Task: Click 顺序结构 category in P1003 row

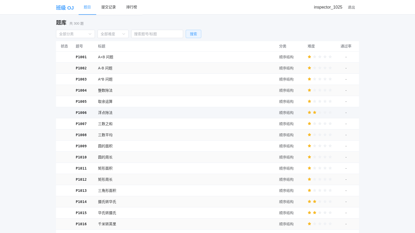Action: [286, 79]
